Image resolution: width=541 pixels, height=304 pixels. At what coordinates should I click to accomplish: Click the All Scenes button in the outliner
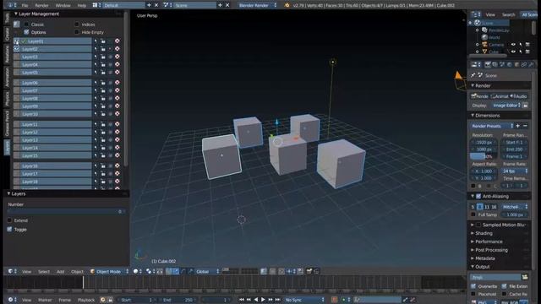(530, 14)
